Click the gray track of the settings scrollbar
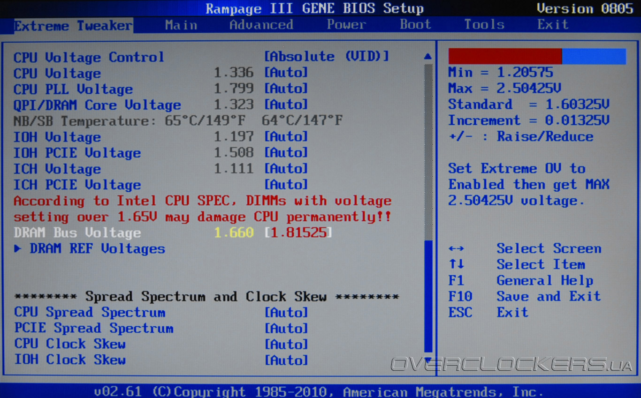 tap(428, 152)
